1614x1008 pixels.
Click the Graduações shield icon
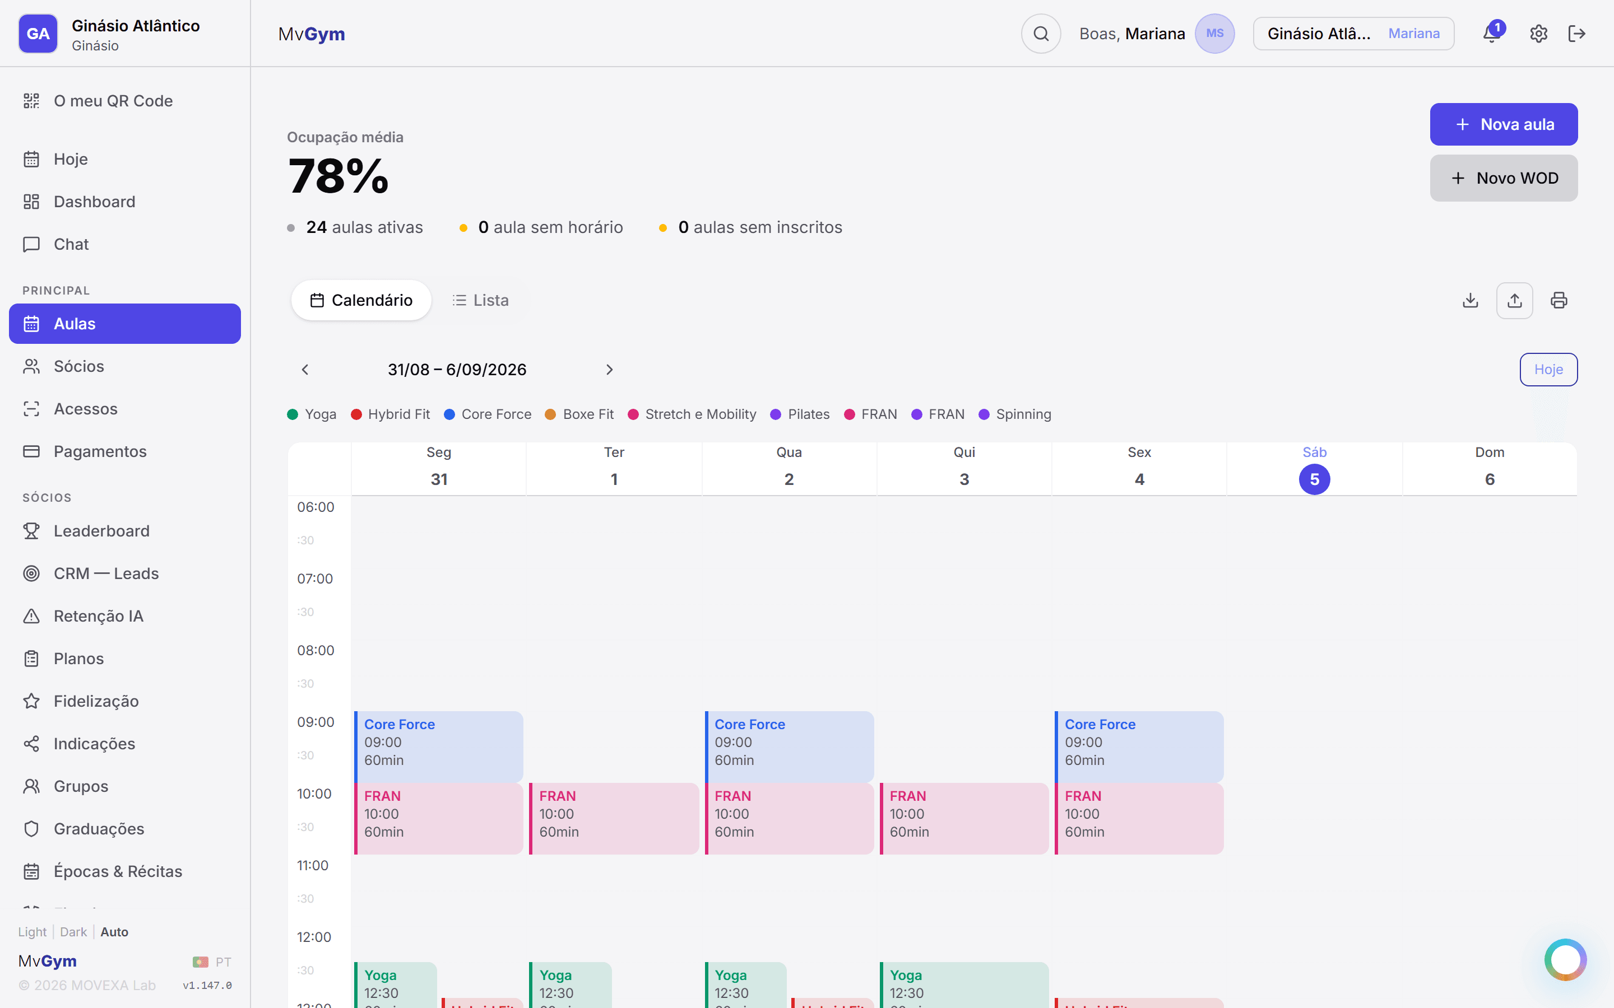(x=31, y=829)
